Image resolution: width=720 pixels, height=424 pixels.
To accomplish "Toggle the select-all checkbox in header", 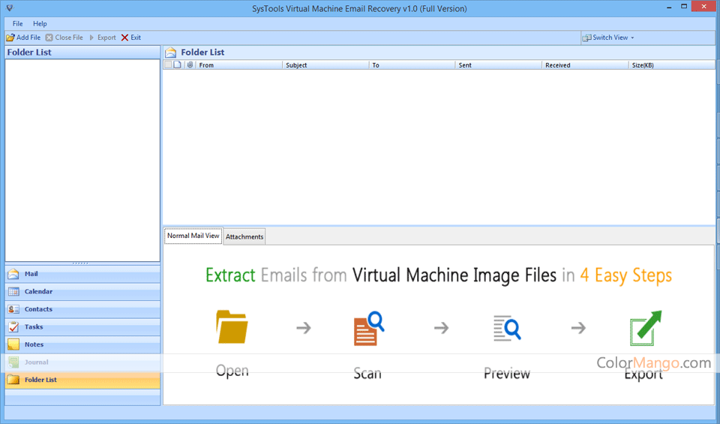I will pyautogui.click(x=168, y=65).
